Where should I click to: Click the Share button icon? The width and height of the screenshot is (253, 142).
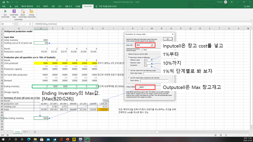(x=247, y=6)
